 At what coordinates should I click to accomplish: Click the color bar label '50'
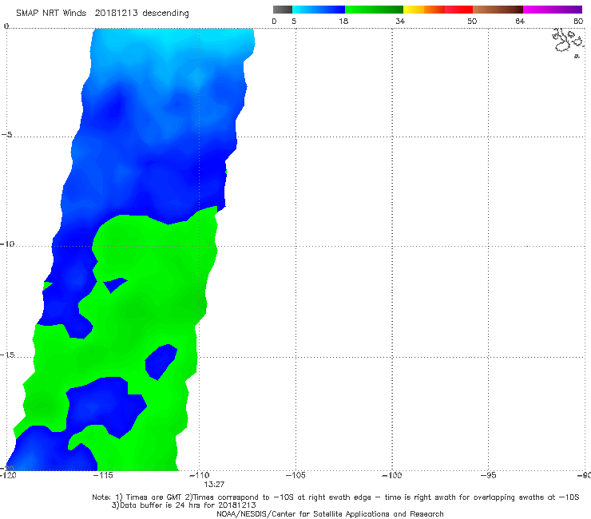click(x=472, y=22)
